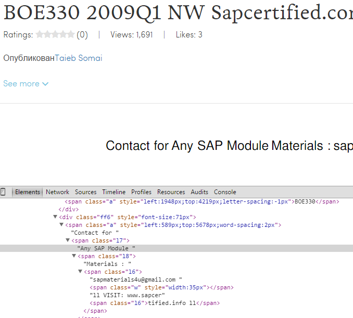Collapse the span class l7 node

(x=68, y=240)
